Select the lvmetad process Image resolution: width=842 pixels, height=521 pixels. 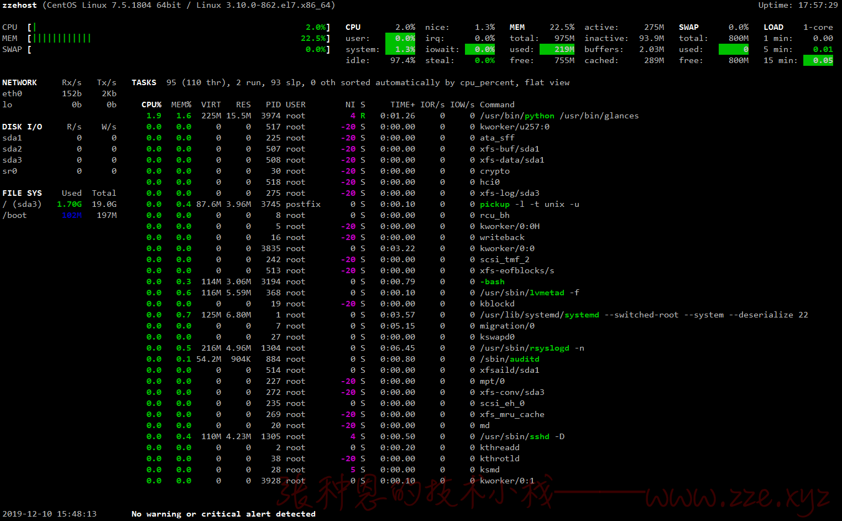(x=363, y=293)
